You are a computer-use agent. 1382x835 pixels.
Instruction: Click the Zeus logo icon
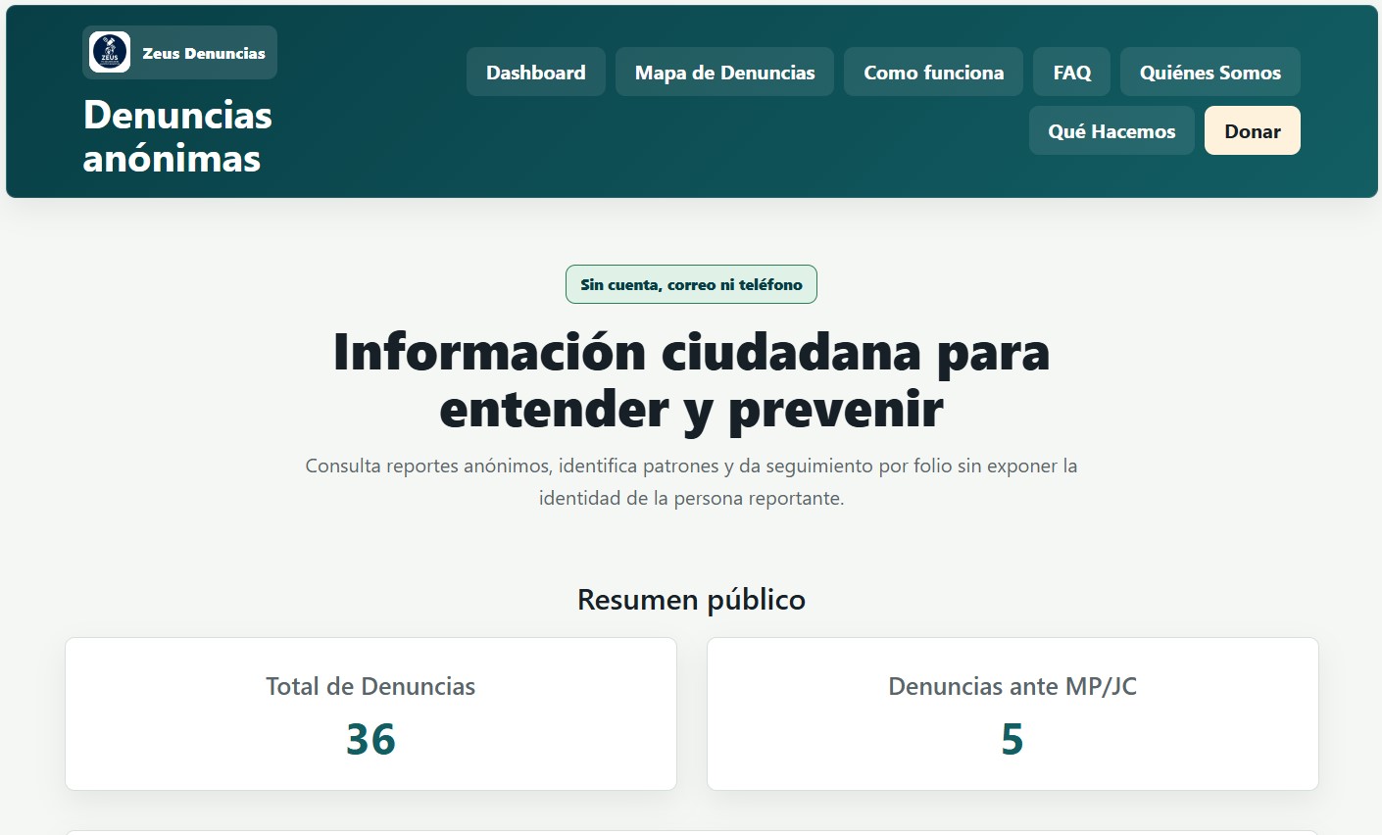pos(110,52)
